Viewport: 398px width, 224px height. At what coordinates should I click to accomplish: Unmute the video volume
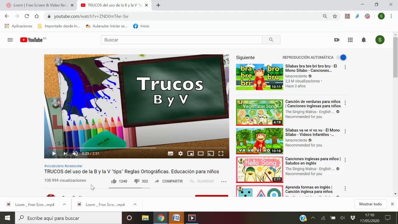click(x=75, y=153)
